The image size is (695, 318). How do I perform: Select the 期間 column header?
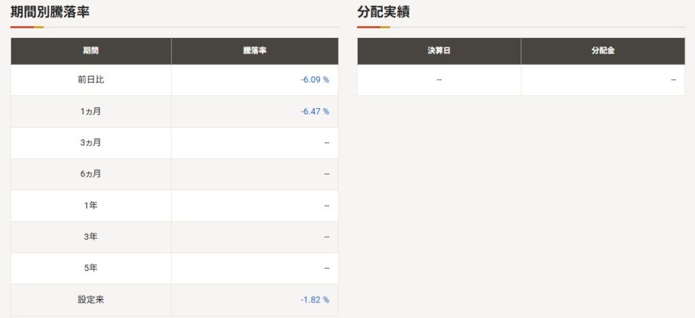click(x=91, y=51)
